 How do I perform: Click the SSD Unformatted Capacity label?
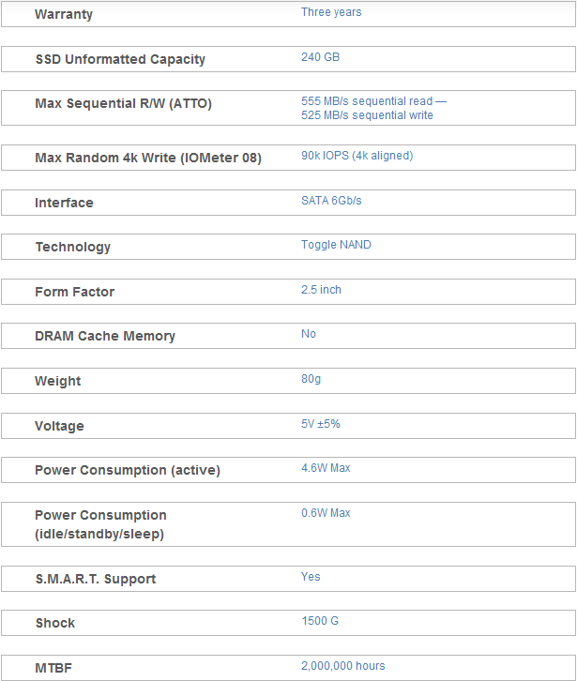coord(120,59)
